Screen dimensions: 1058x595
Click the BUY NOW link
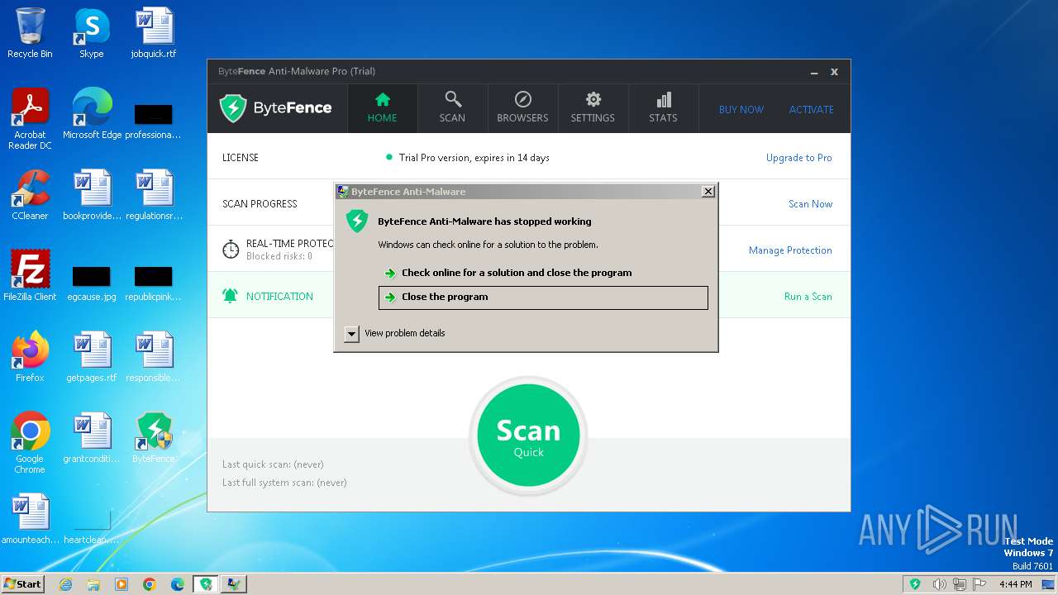point(741,109)
